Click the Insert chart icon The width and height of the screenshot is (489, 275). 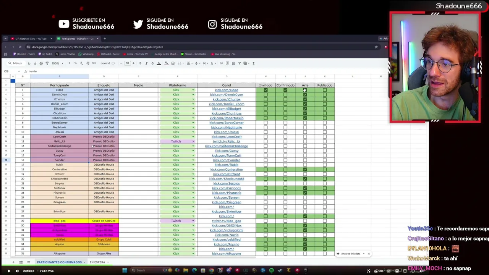click(x=233, y=63)
